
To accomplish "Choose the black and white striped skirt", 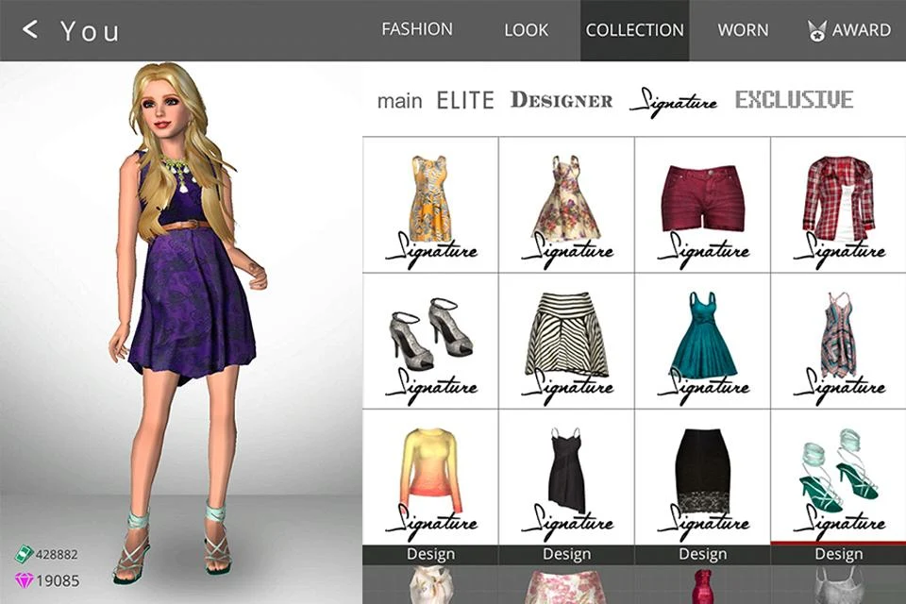I will coord(566,341).
